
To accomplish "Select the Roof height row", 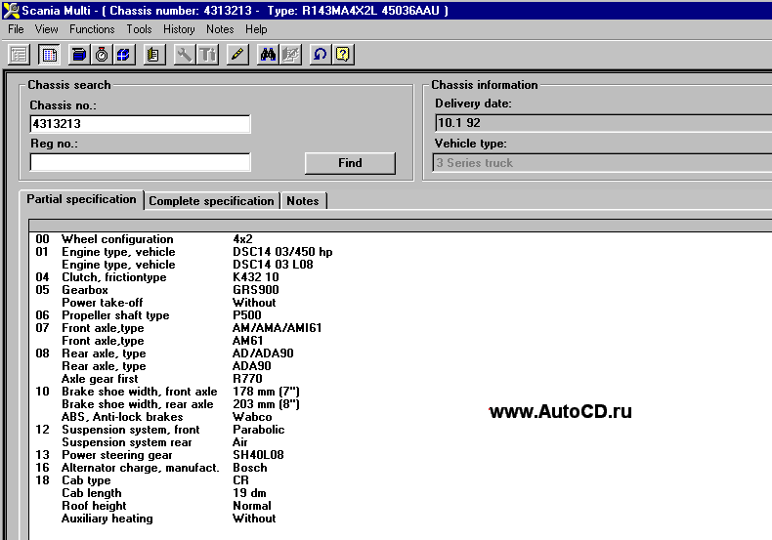I will (402, 506).
